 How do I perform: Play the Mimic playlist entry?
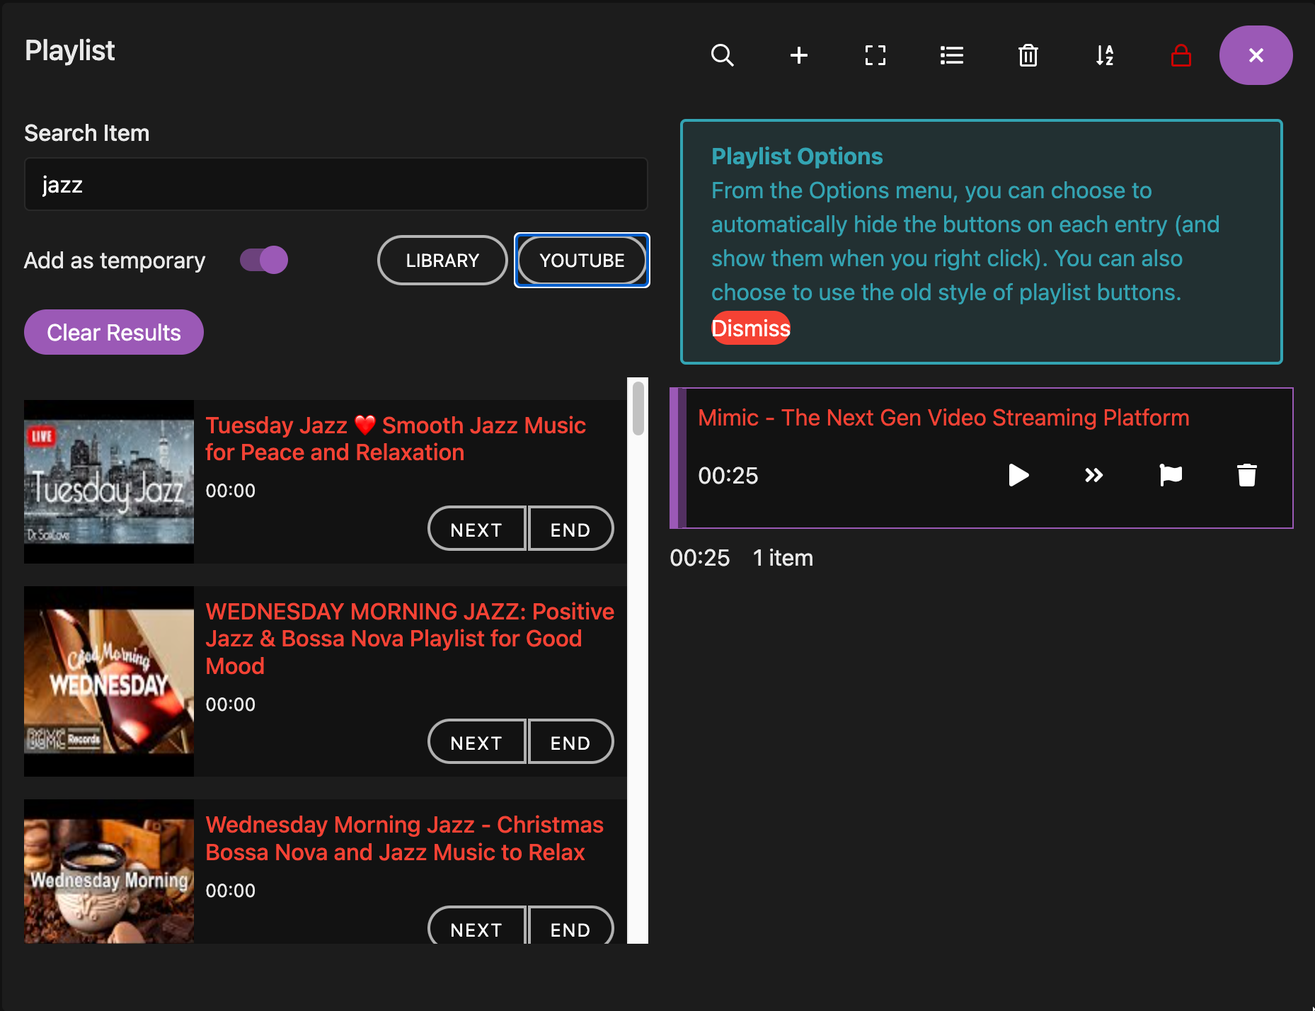[x=1018, y=475]
